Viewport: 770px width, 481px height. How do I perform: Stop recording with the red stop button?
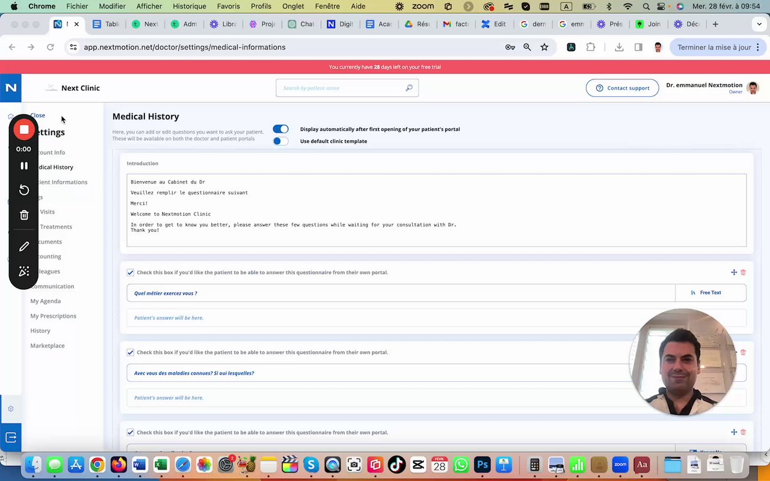pos(24,129)
